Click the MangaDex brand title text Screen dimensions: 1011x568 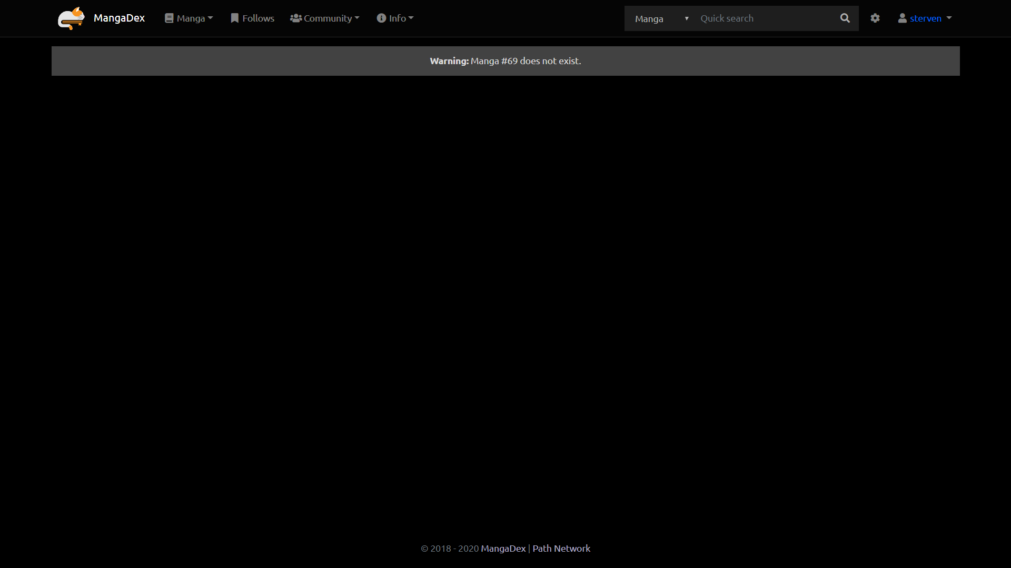[119, 18]
